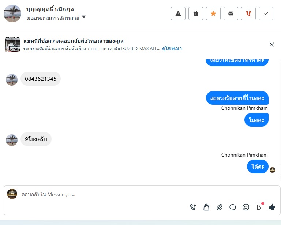The height and width of the screenshot is (225, 281).
Task: Open saved replies speech bubble icon
Action: click(x=232, y=207)
